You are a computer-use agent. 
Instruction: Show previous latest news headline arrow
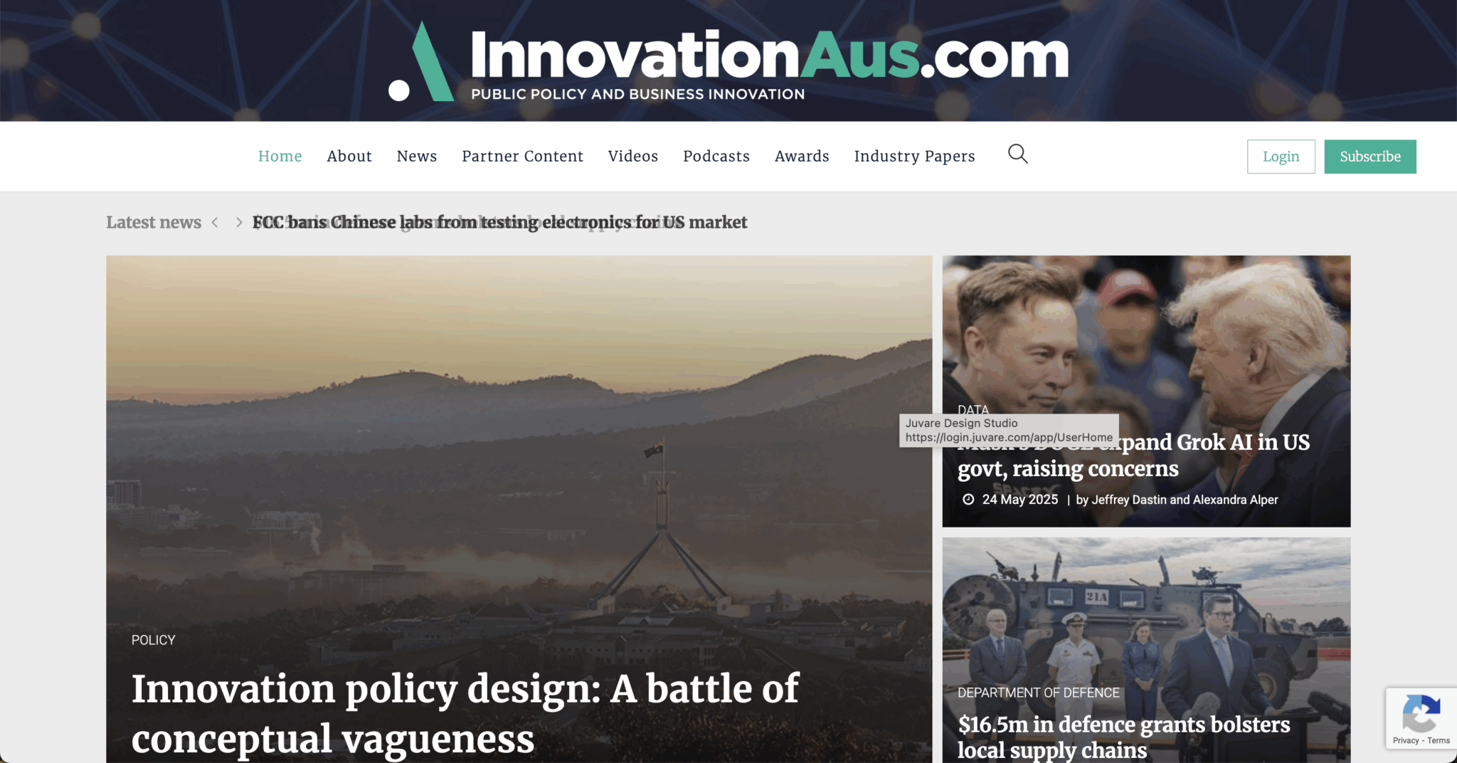215,223
